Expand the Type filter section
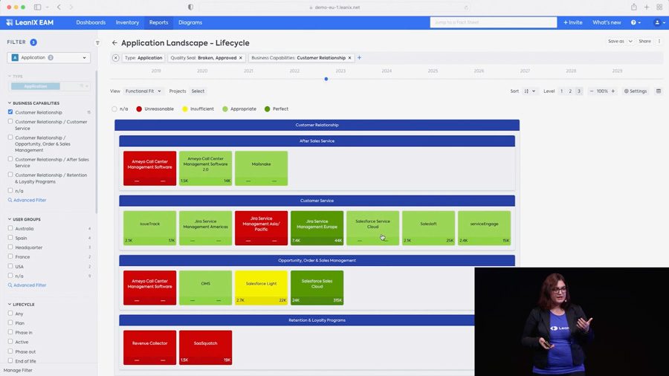 (10, 77)
